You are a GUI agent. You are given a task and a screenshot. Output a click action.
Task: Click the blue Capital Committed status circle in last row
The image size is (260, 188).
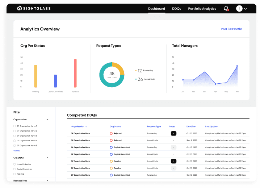pyautogui.click(x=111, y=175)
